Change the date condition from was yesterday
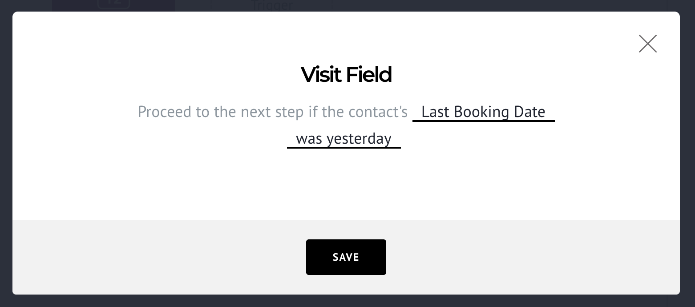This screenshot has width=695, height=307. [343, 139]
